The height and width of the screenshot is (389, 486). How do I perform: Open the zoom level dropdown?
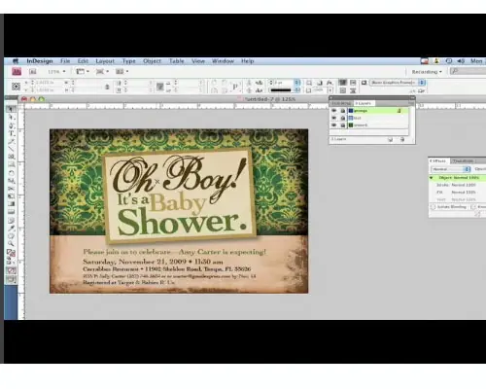57,72
